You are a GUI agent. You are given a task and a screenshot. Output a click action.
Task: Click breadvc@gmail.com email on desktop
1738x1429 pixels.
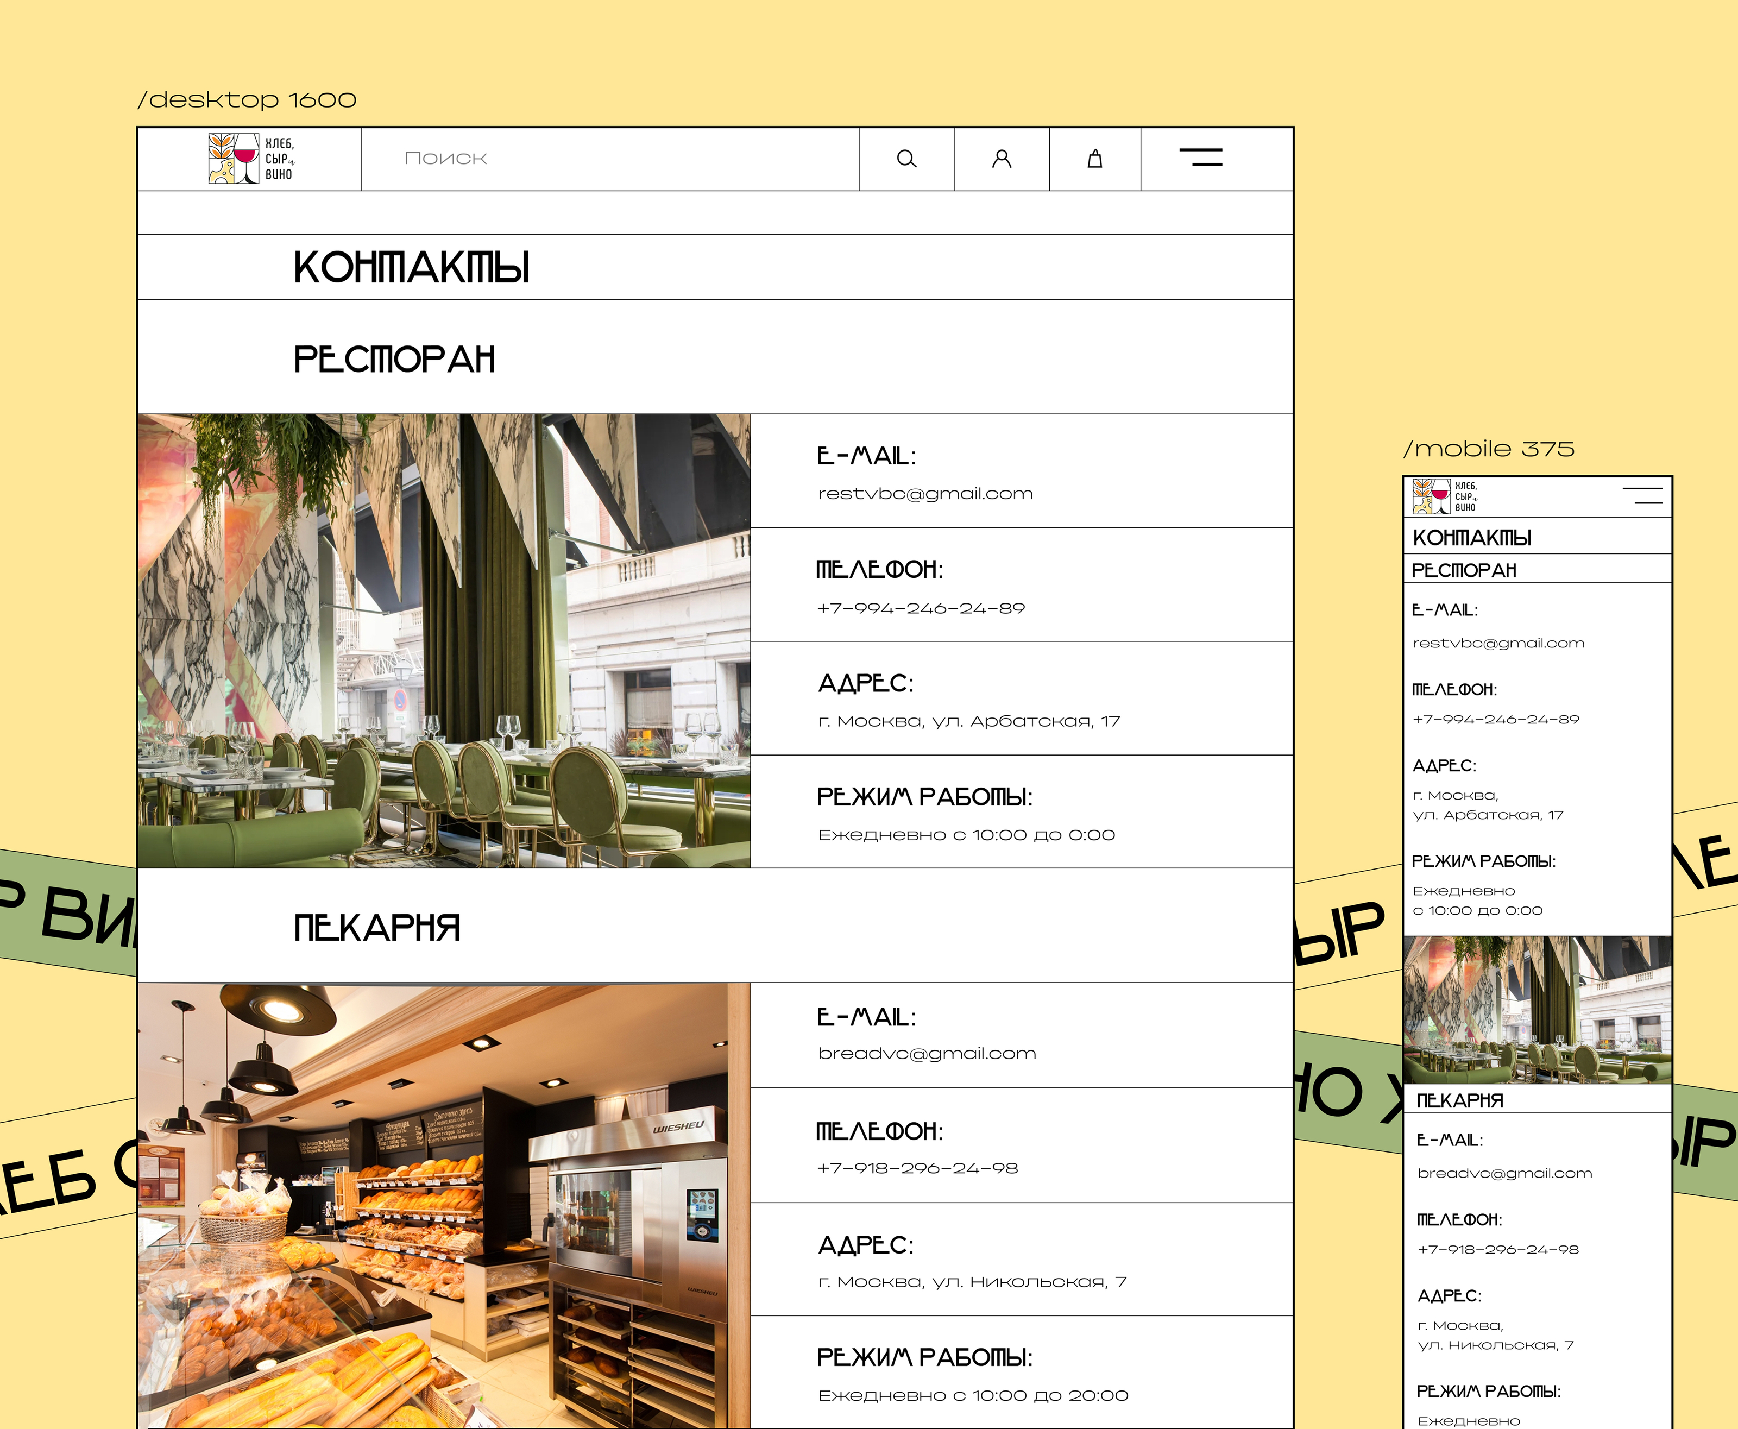point(927,1054)
